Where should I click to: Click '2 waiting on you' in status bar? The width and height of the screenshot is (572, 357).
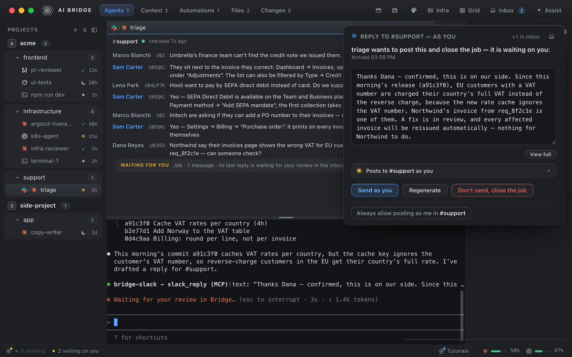75,351
